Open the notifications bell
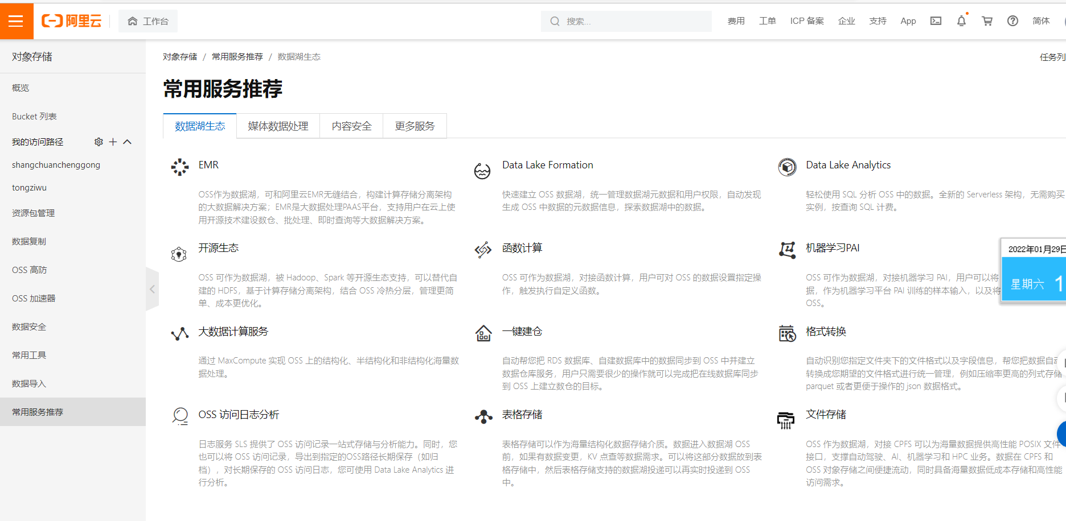This screenshot has height=521, width=1066. [x=961, y=21]
